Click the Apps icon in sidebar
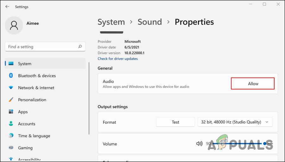The width and height of the screenshot is (285, 162). pos(11,112)
